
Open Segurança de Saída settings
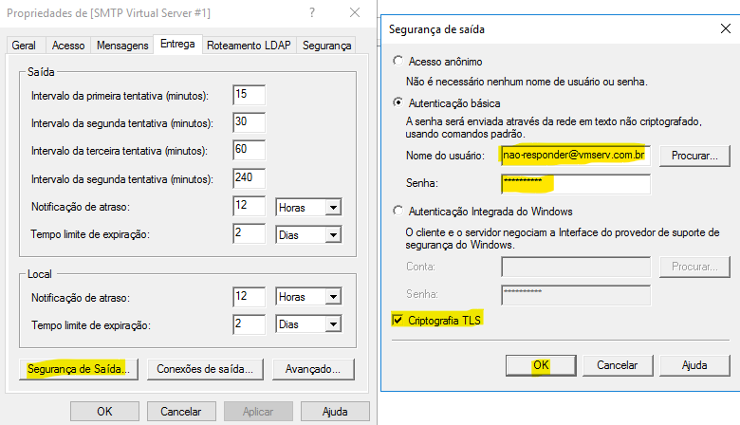(79, 369)
